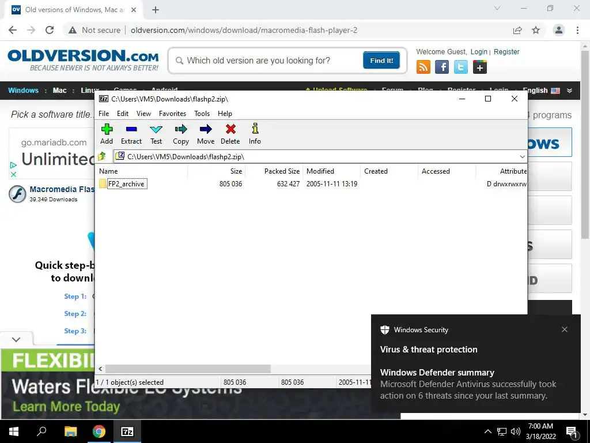
Task: Sort by Packed Size column
Action: pos(274,171)
